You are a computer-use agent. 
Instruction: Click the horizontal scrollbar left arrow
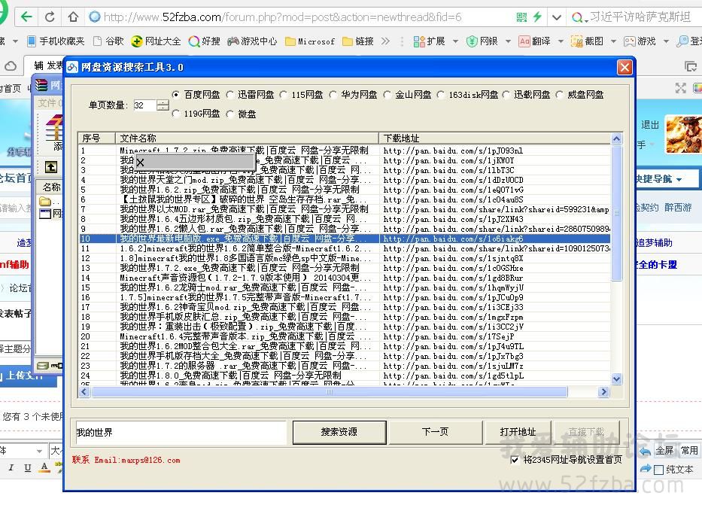84,392
